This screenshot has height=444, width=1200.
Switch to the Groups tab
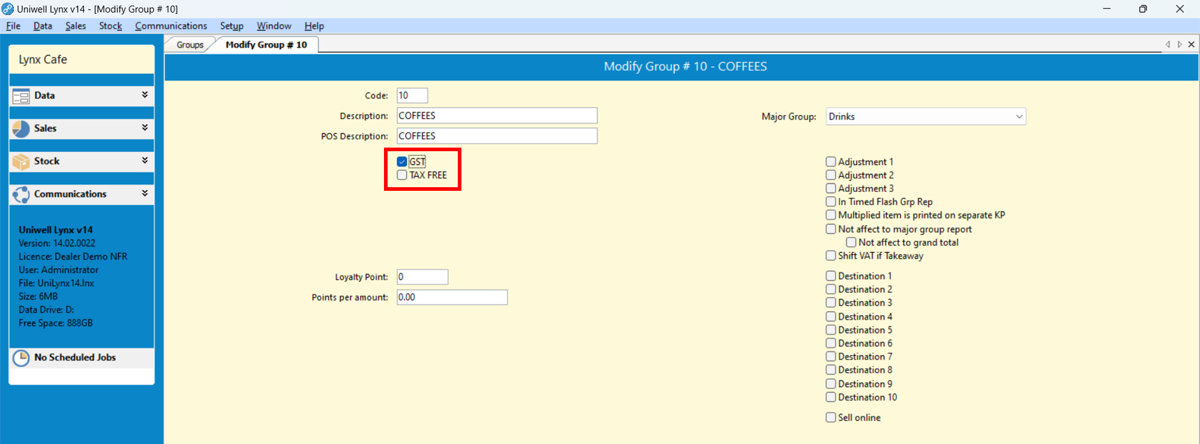pos(190,45)
